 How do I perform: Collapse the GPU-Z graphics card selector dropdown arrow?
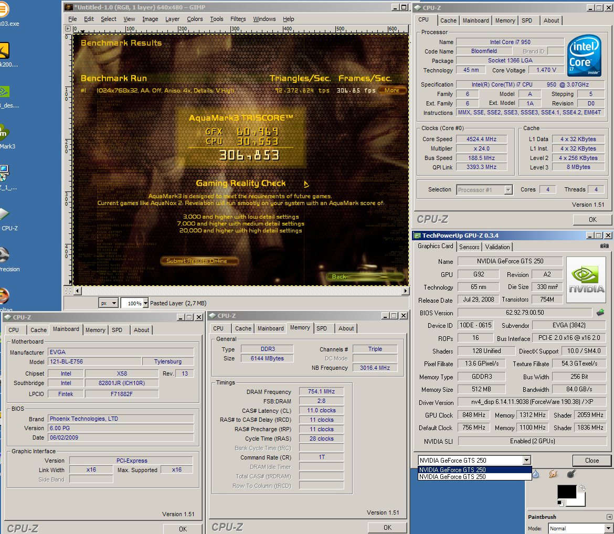pos(527,460)
